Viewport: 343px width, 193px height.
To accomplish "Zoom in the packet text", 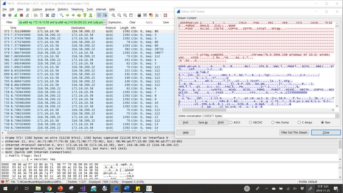I will pos(113,15).
